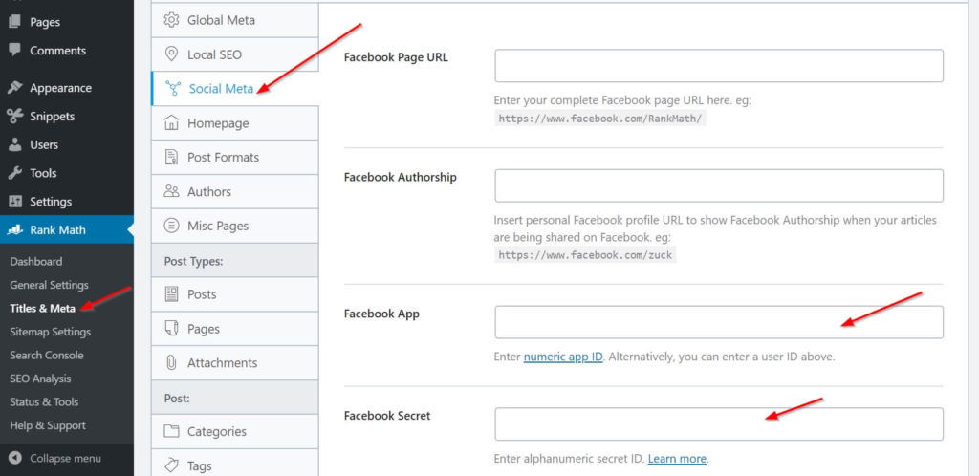The width and height of the screenshot is (979, 476).
Task: Click the Homepage house icon
Action: tap(171, 123)
